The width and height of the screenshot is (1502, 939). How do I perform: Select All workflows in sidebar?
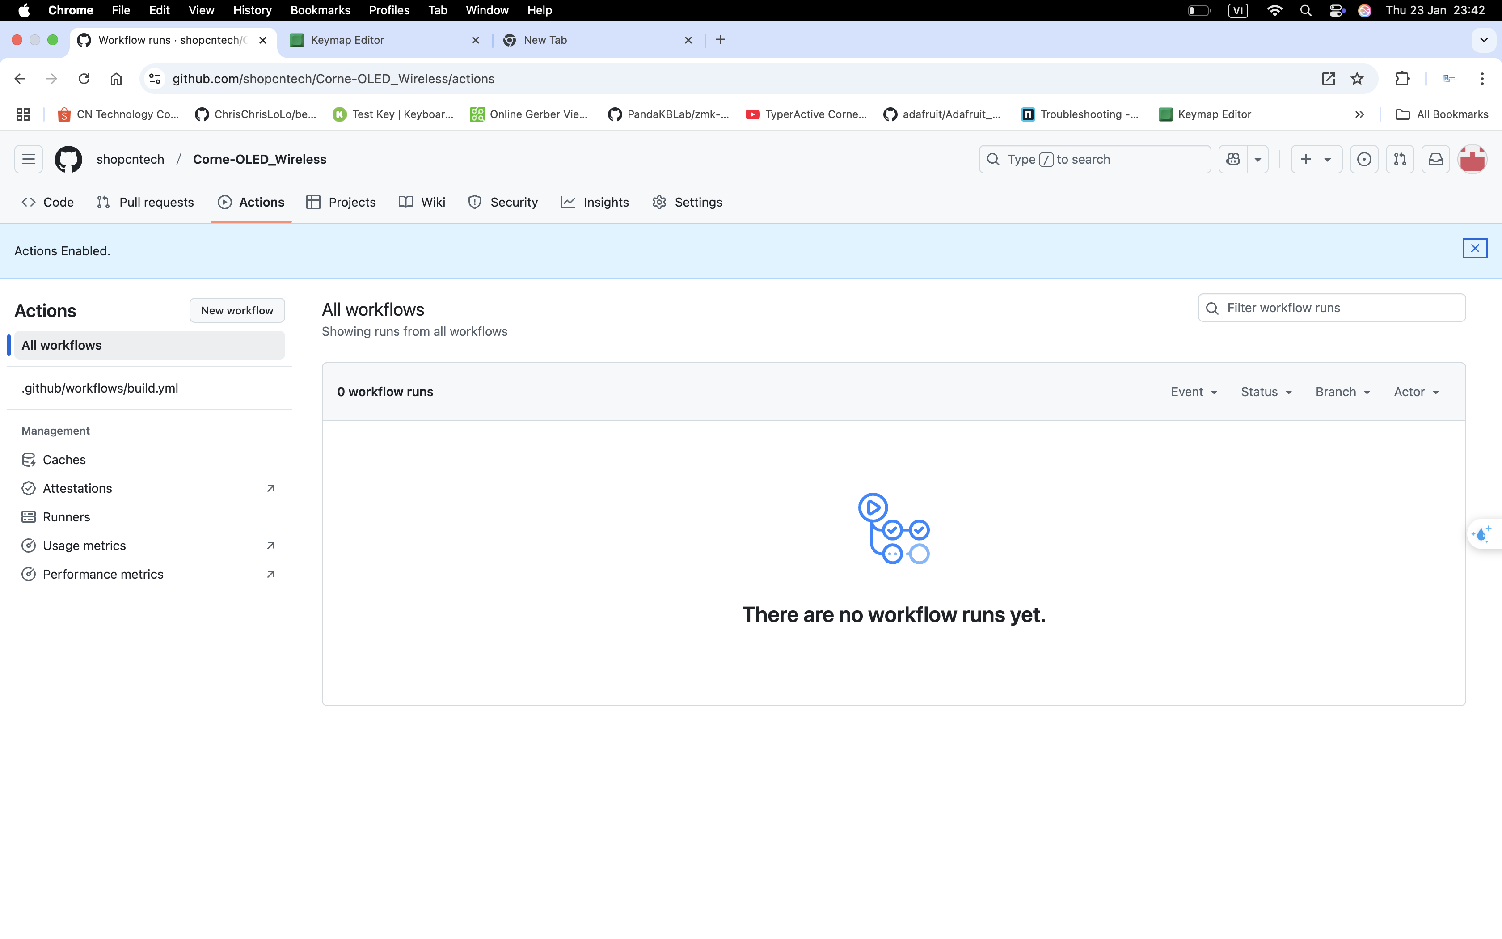tap(150, 345)
